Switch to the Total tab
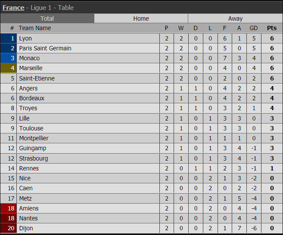The width and height of the screenshot is (283, 235). click(x=47, y=19)
